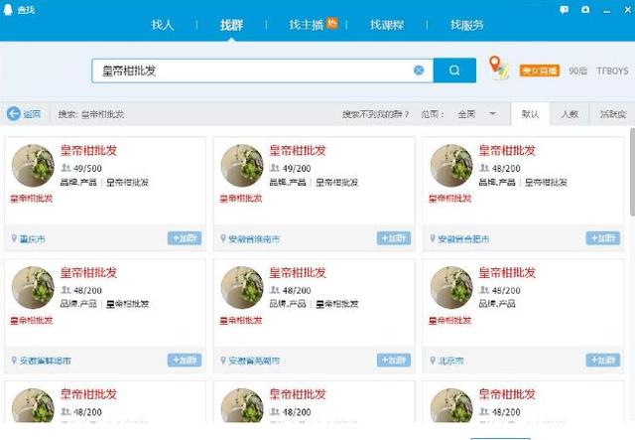
Task: Open the avatar of the 安徽省淮南市 group
Action: [242, 166]
